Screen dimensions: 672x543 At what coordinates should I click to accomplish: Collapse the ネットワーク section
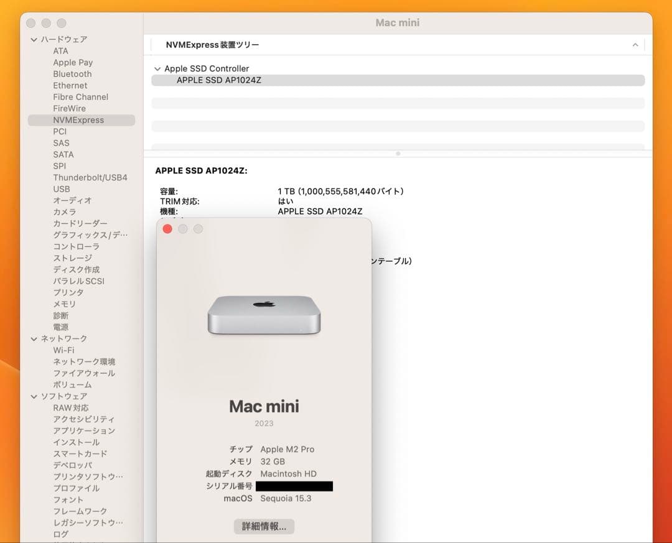click(x=33, y=338)
